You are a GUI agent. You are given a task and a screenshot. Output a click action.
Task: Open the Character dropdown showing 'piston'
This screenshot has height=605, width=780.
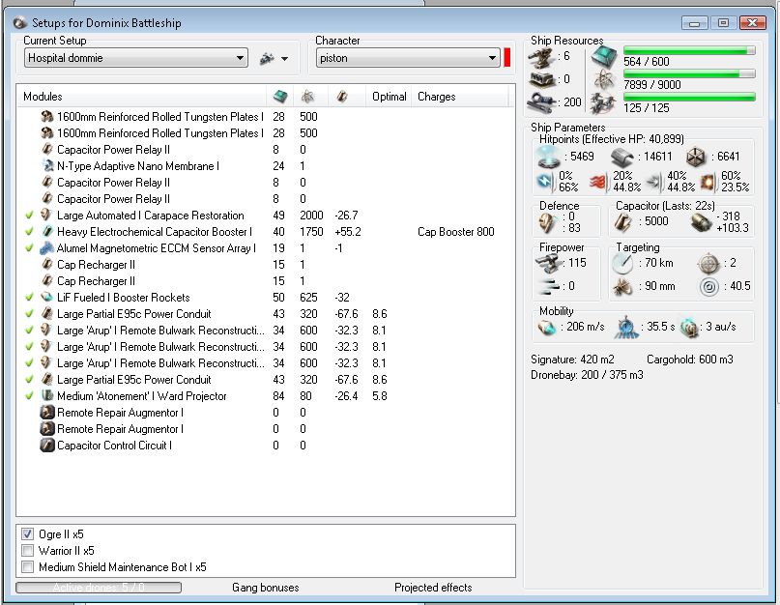tap(408, 58)
